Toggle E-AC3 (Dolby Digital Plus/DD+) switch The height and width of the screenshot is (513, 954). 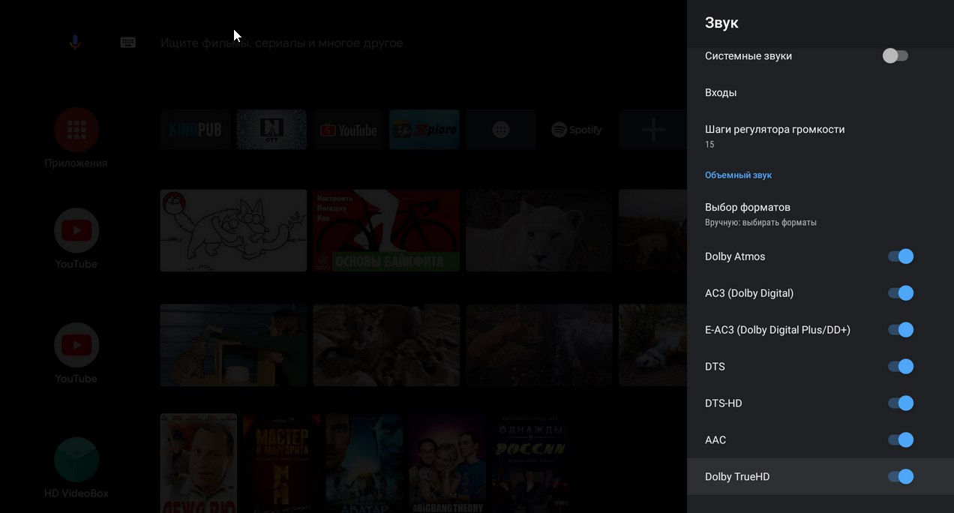tap(901, 330)
